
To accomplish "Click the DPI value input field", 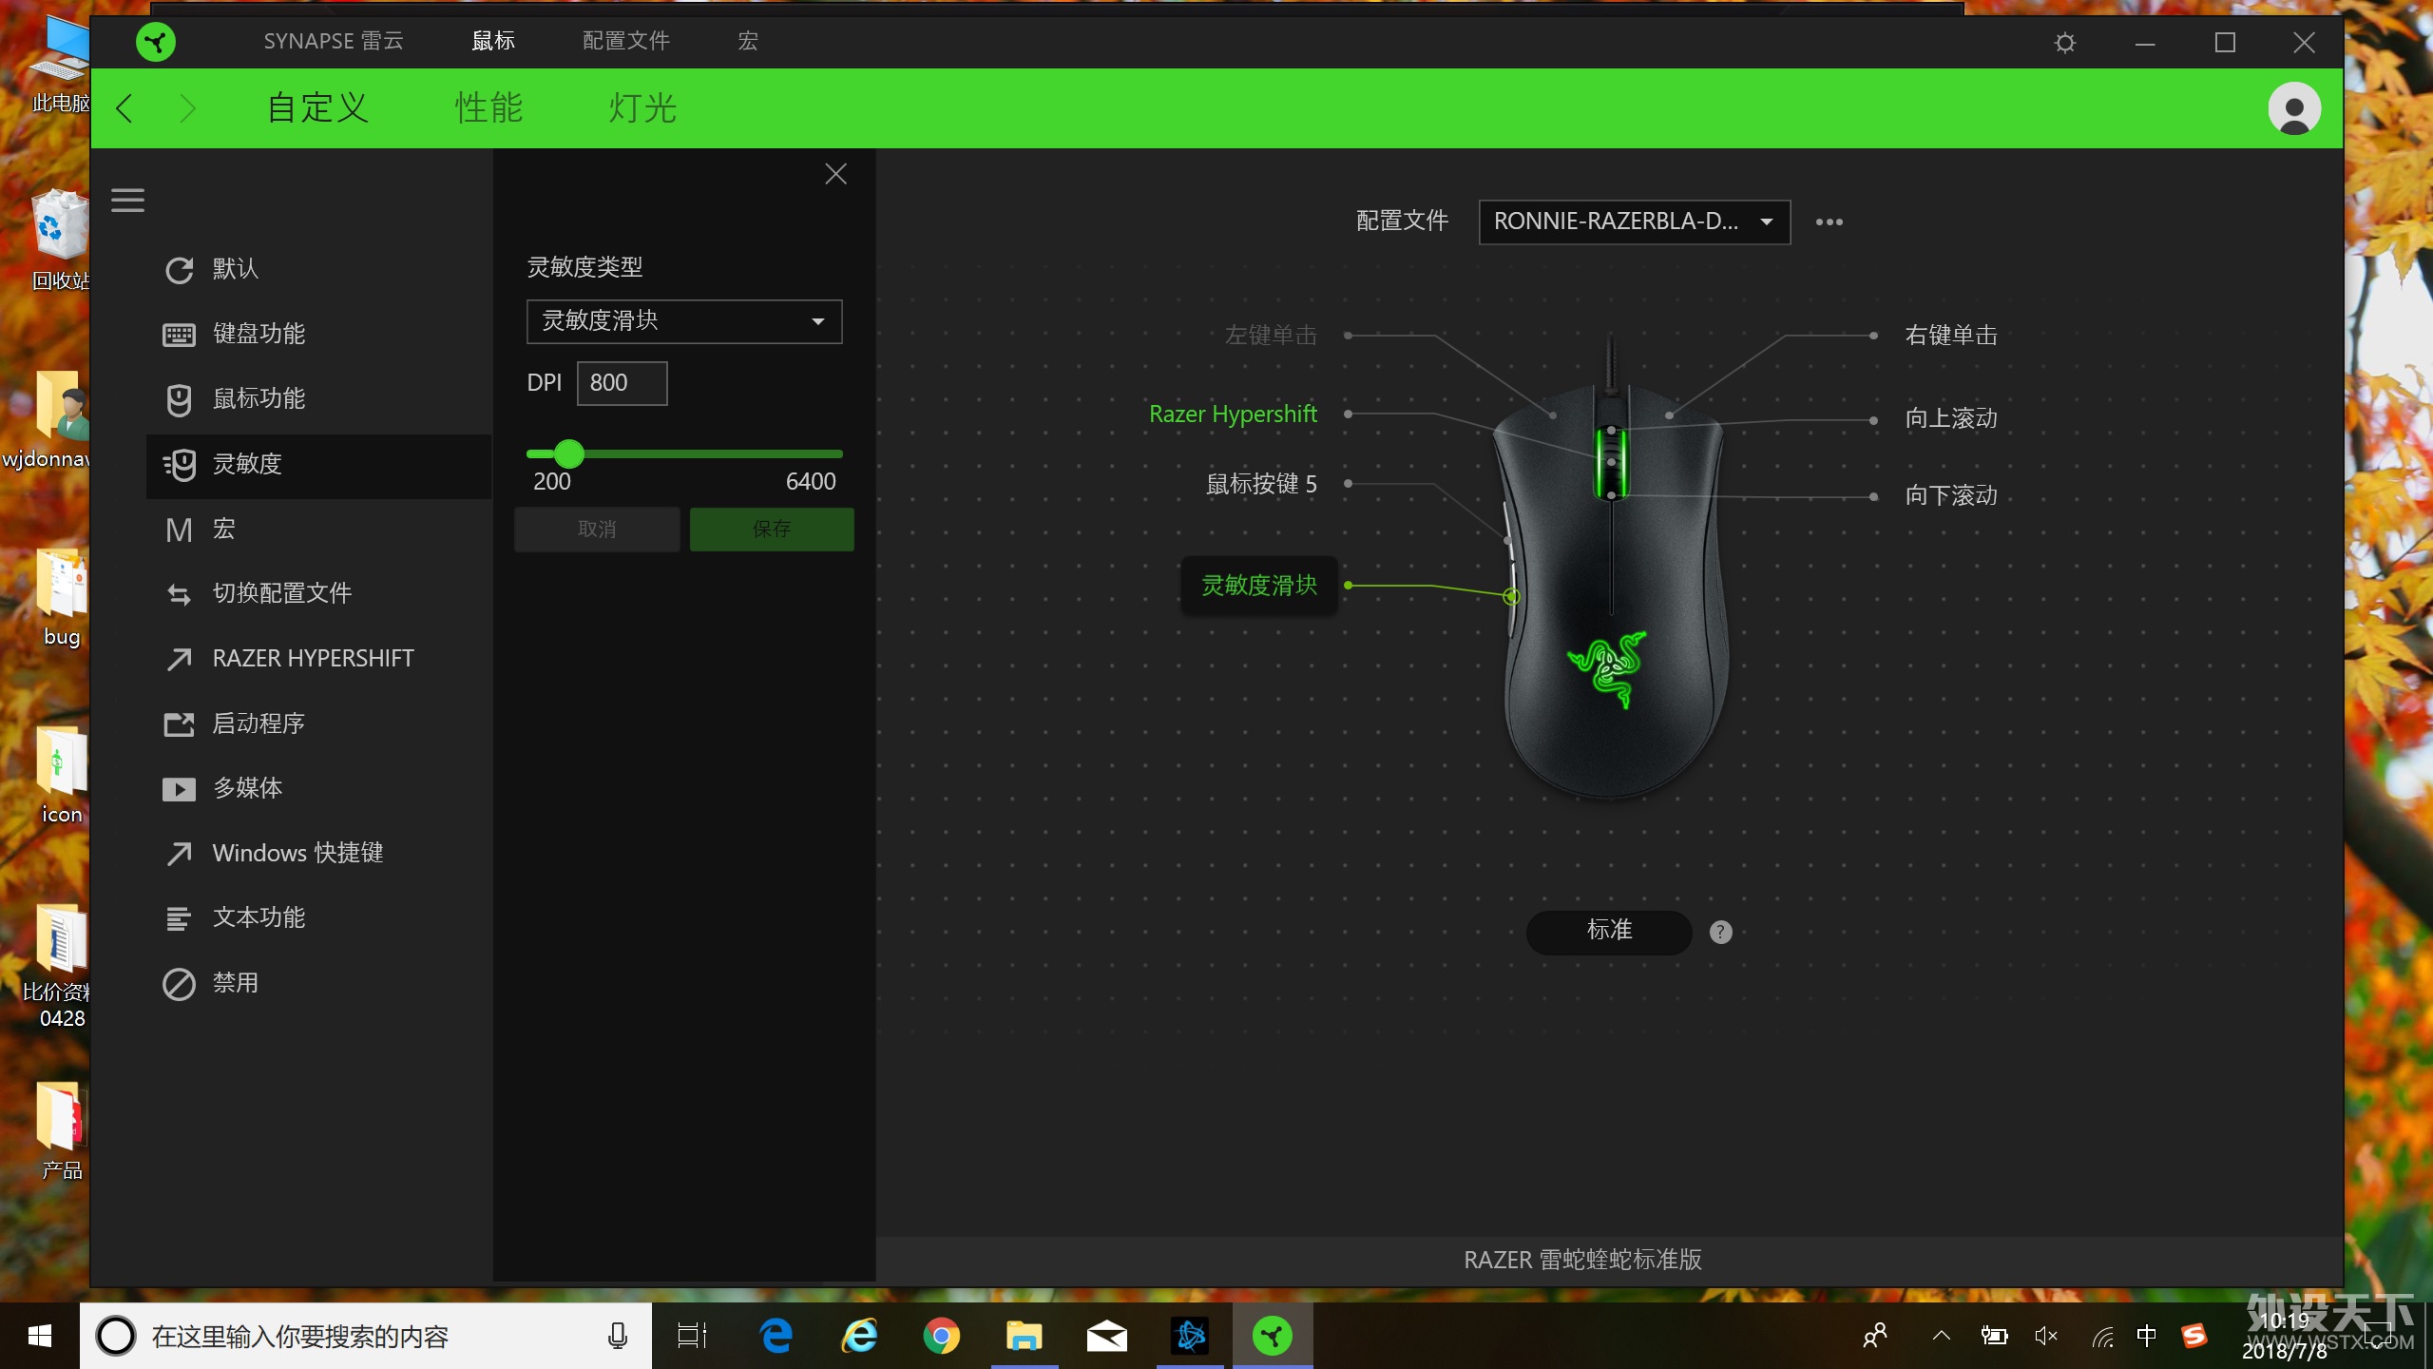I will (622, 383).
